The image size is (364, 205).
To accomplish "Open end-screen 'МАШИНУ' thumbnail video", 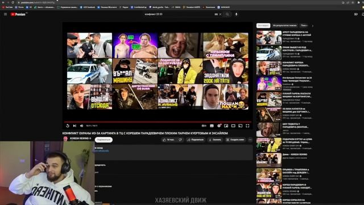I will [x=135, y=71].
